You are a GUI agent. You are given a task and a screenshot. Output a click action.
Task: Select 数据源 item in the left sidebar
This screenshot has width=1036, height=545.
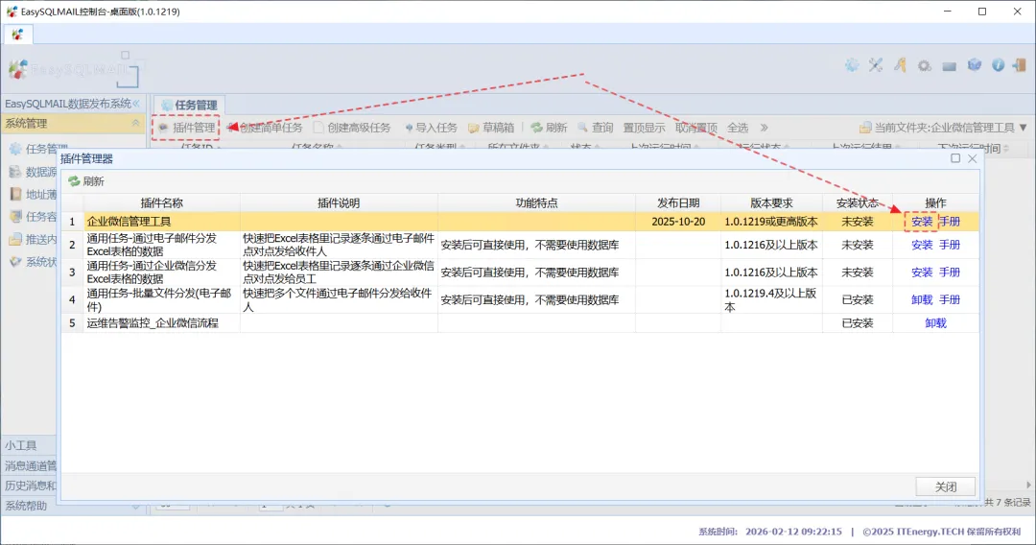(x=33, y=172)
